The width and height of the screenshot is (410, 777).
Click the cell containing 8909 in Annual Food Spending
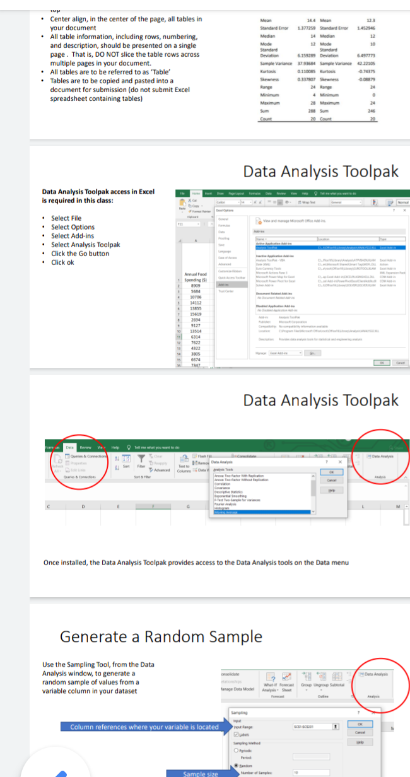(x=196, y=286)
